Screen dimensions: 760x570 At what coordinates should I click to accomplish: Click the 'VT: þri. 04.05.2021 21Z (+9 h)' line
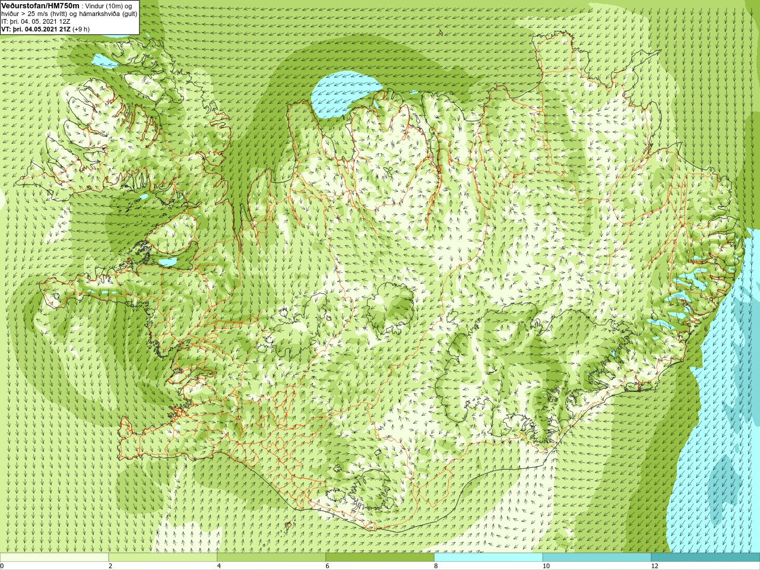click(45, 29)
